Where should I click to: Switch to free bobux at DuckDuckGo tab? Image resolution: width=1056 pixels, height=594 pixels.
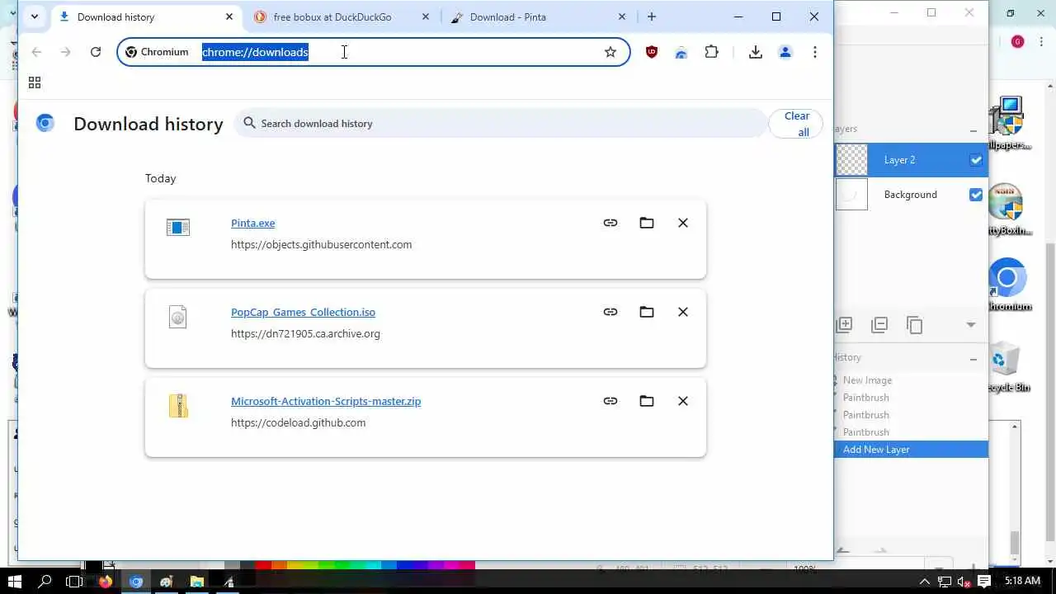(x=342, y=16)
